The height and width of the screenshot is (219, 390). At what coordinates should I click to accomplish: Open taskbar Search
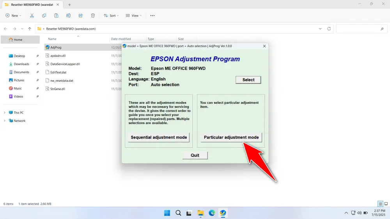click(x=178, y=213)
